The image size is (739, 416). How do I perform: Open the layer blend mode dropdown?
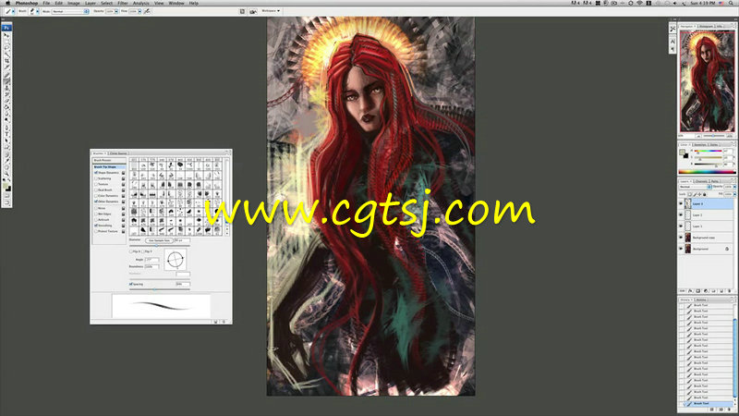[x=696, y=188]
